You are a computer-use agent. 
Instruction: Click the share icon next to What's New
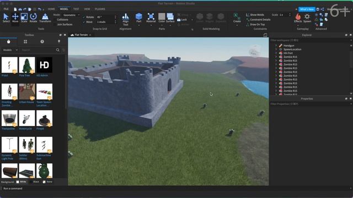322,9
